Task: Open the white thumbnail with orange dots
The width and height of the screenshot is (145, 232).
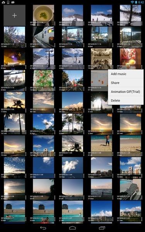Action: (x=99, y=81)
